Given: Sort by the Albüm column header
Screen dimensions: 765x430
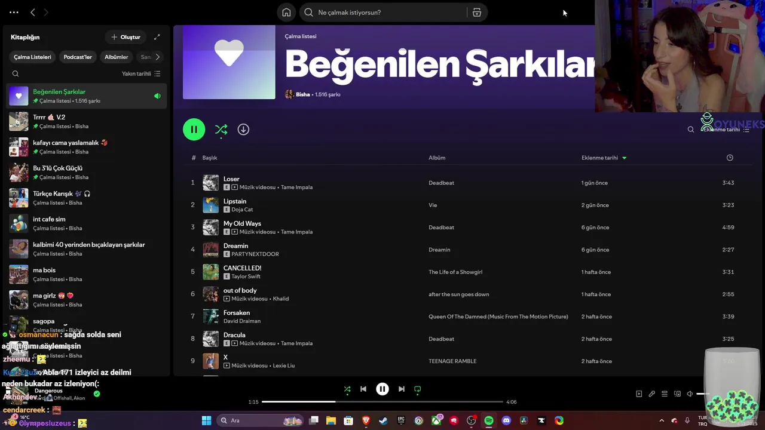Looking at the screenshot, I should 437,158.
